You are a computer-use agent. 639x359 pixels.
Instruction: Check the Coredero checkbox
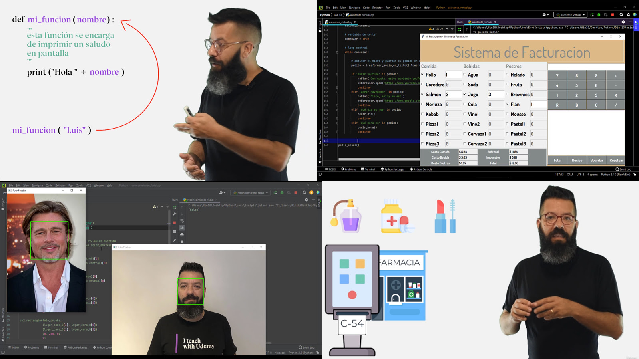(x=422, y=84)
